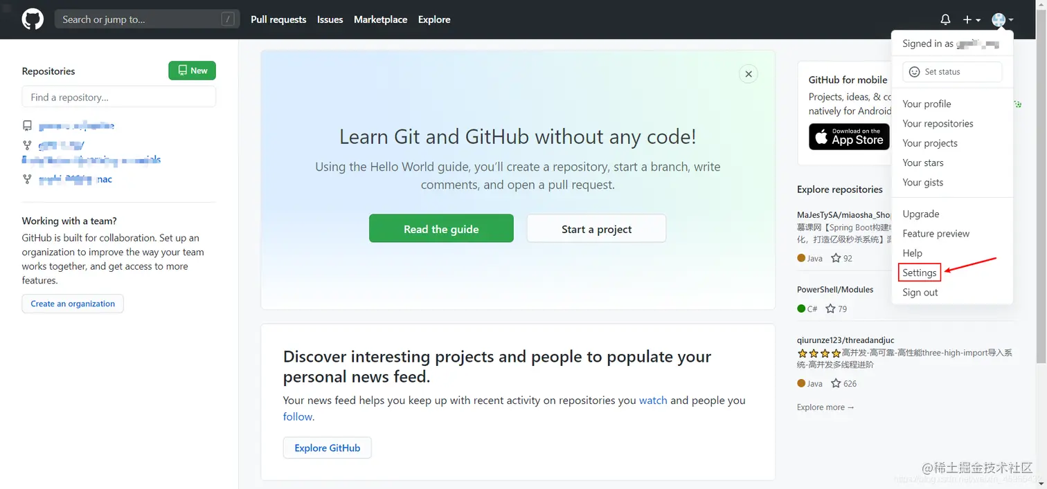The width and height of the screenshot is (1047, 489).
Task: Toggle the user avatar menu
Action: [1002, 20]
